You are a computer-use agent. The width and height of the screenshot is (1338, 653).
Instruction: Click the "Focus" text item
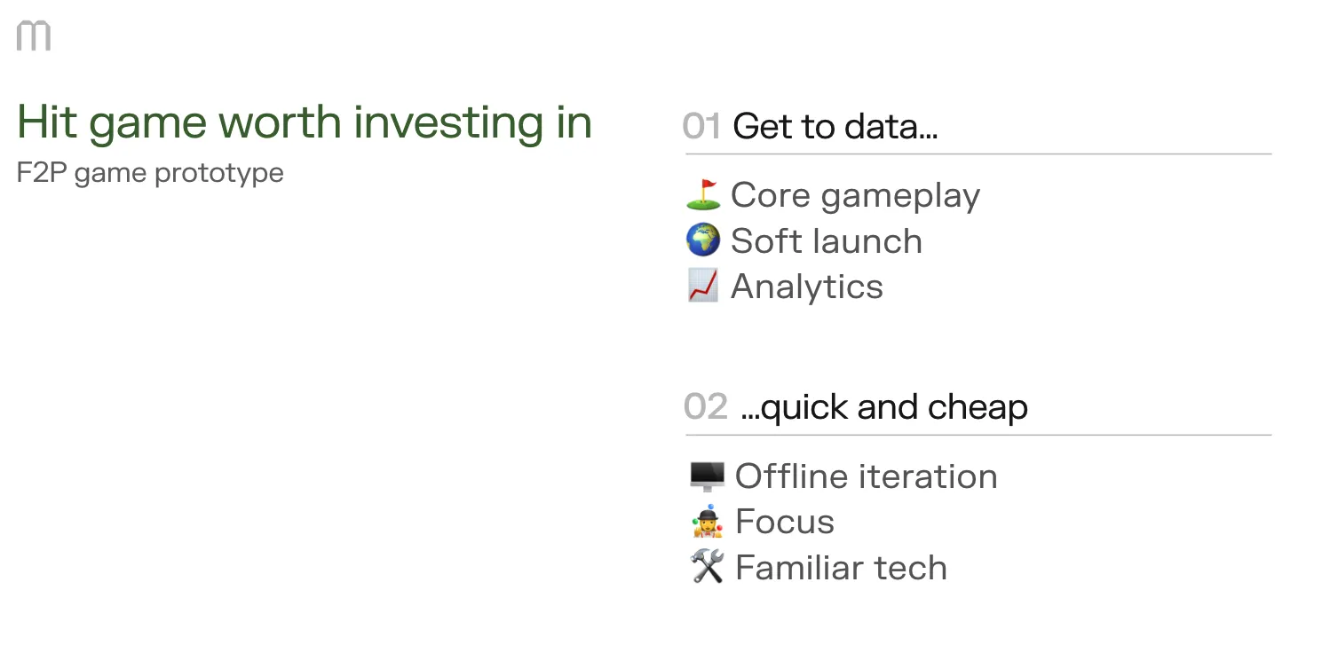[785, 522]
